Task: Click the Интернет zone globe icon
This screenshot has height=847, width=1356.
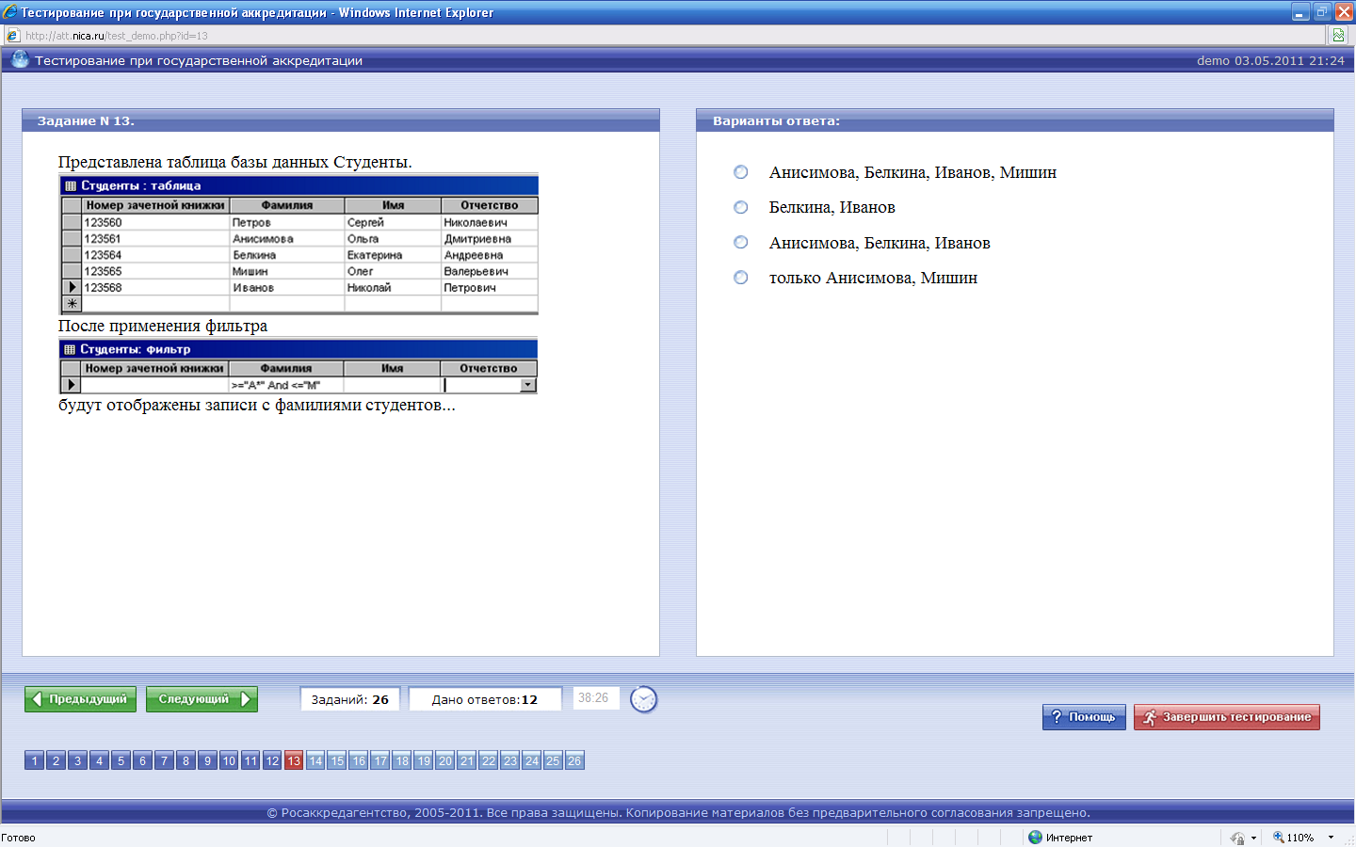Action: click(x=1035, y=837)
